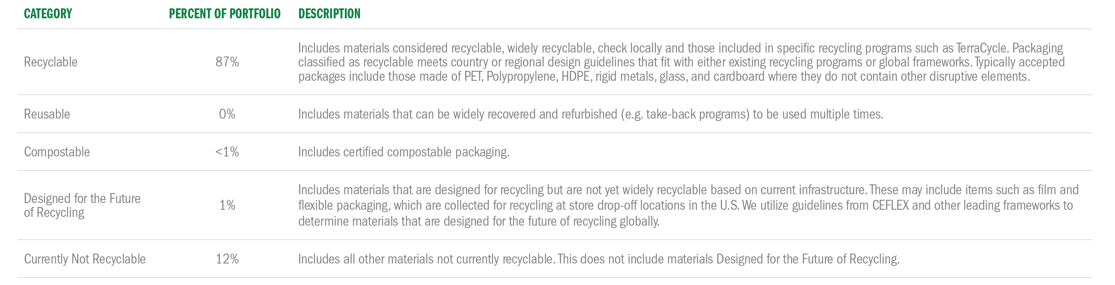
Task: Click the CATEGORY column header
Action: pyautogui.click(x=48, y=14)
